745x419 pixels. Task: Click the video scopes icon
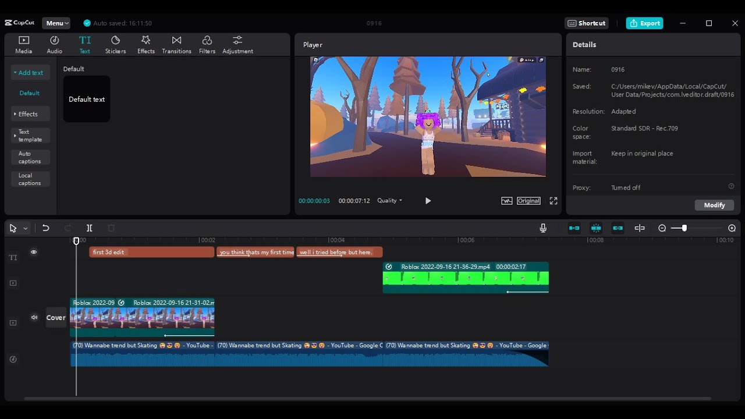[x=506, y=201]
